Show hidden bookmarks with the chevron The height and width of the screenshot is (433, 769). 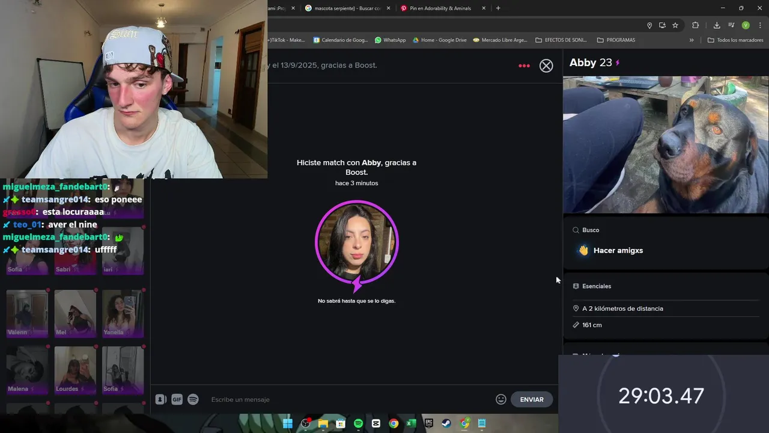[x=691, y=40]
